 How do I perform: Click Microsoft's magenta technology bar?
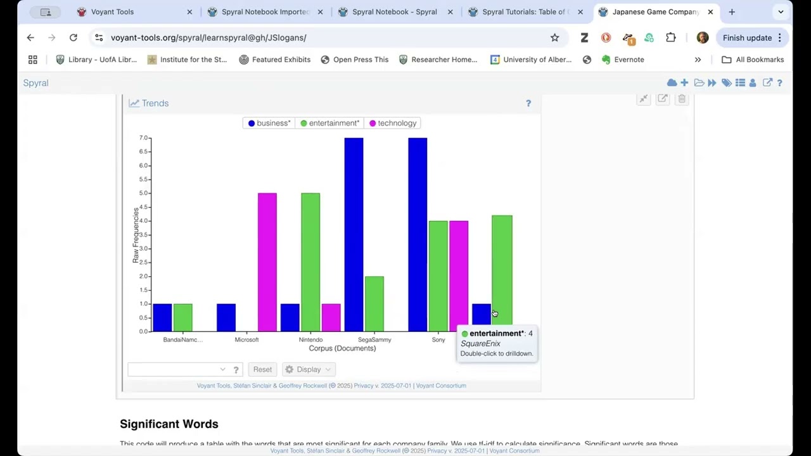[267, 262]
